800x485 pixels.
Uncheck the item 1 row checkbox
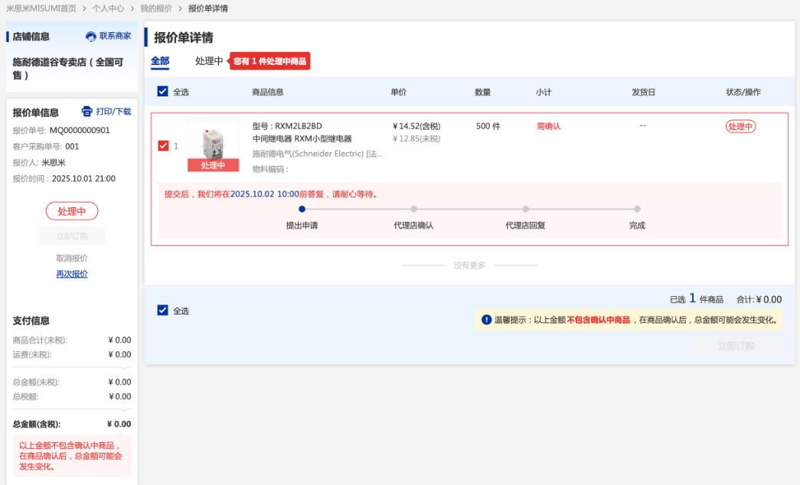(163, 146)
